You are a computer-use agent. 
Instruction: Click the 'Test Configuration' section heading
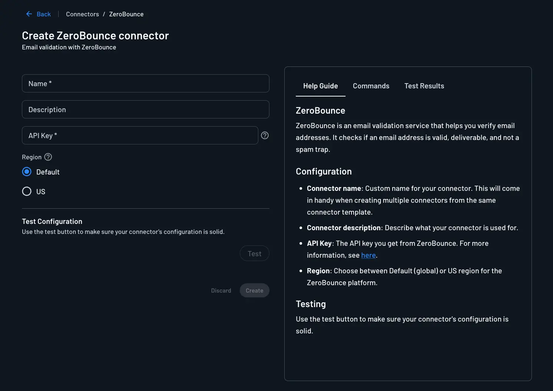tap(52, 221)
